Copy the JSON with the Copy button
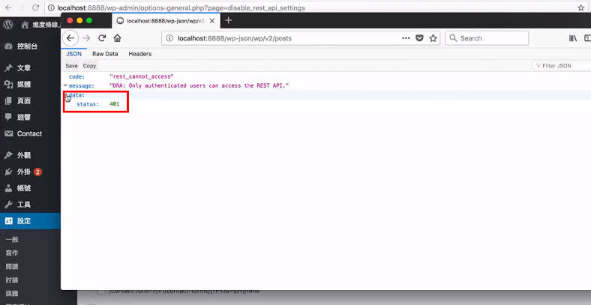The image size is (591, 305). click(89, 66)
